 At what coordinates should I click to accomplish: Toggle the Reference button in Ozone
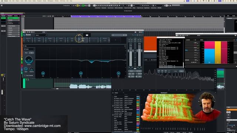pos(138,74)
